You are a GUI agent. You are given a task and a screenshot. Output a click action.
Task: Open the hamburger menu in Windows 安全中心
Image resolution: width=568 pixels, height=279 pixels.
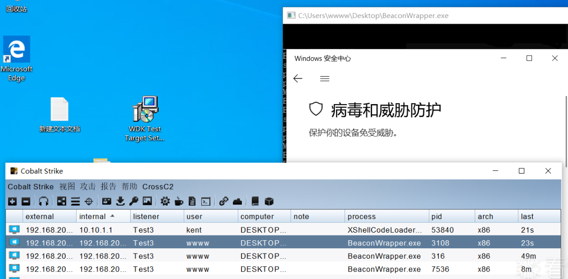pyautogui.click(x=325, y=78)
